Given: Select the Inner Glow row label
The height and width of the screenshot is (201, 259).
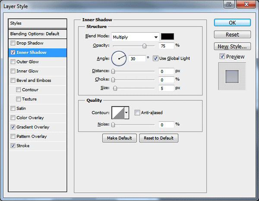Looking at the screenshot, I should 28,71.
